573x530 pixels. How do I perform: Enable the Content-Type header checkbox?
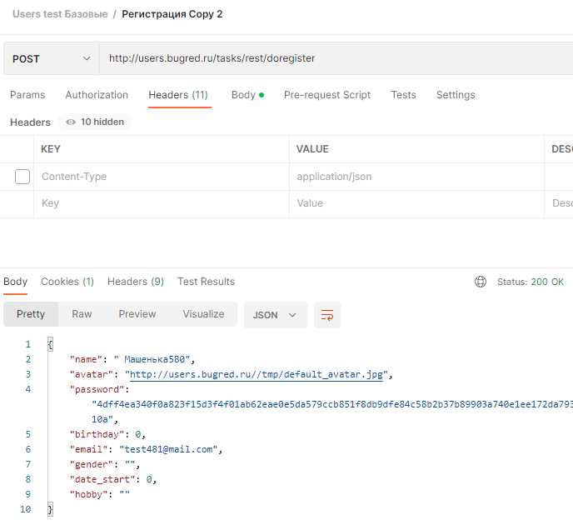(22, 177)
